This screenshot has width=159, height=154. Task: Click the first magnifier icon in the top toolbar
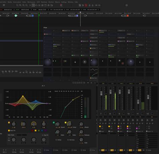coord(17,5)
